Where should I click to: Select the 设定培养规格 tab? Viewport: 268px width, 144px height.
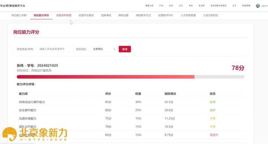64,15
